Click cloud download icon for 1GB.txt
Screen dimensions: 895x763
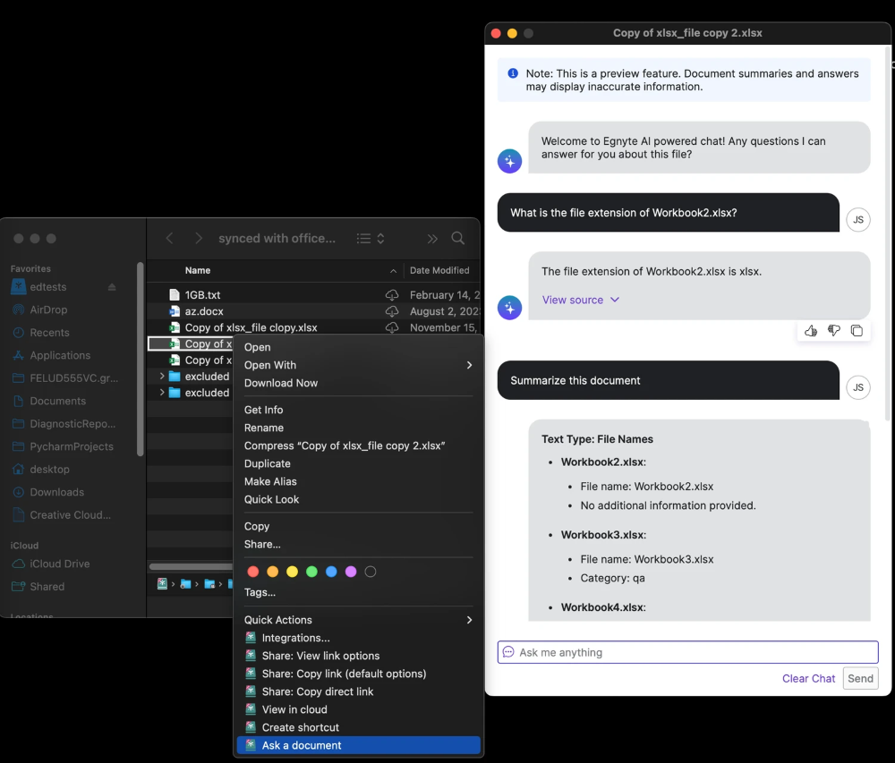392,295
